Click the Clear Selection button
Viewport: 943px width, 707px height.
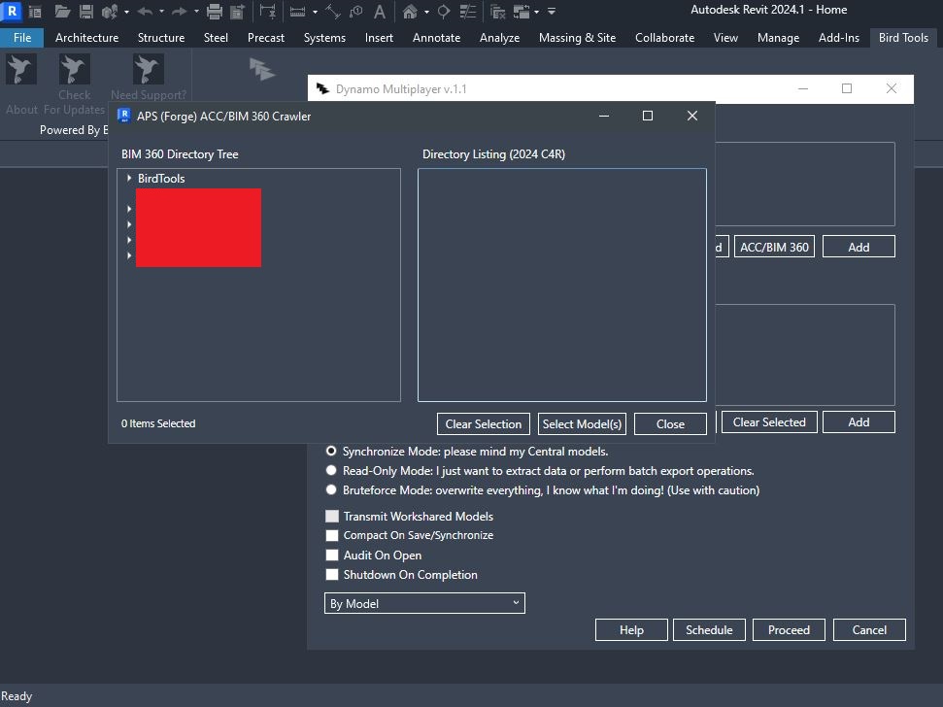coord(484,423)
